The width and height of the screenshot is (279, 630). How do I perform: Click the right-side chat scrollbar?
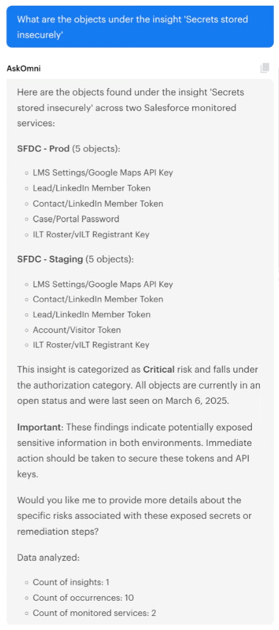pos(277,169)
